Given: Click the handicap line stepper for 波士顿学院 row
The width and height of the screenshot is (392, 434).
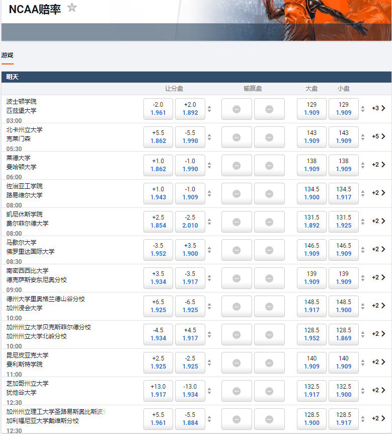Looking at the screenshot, I should pos(209,109).
